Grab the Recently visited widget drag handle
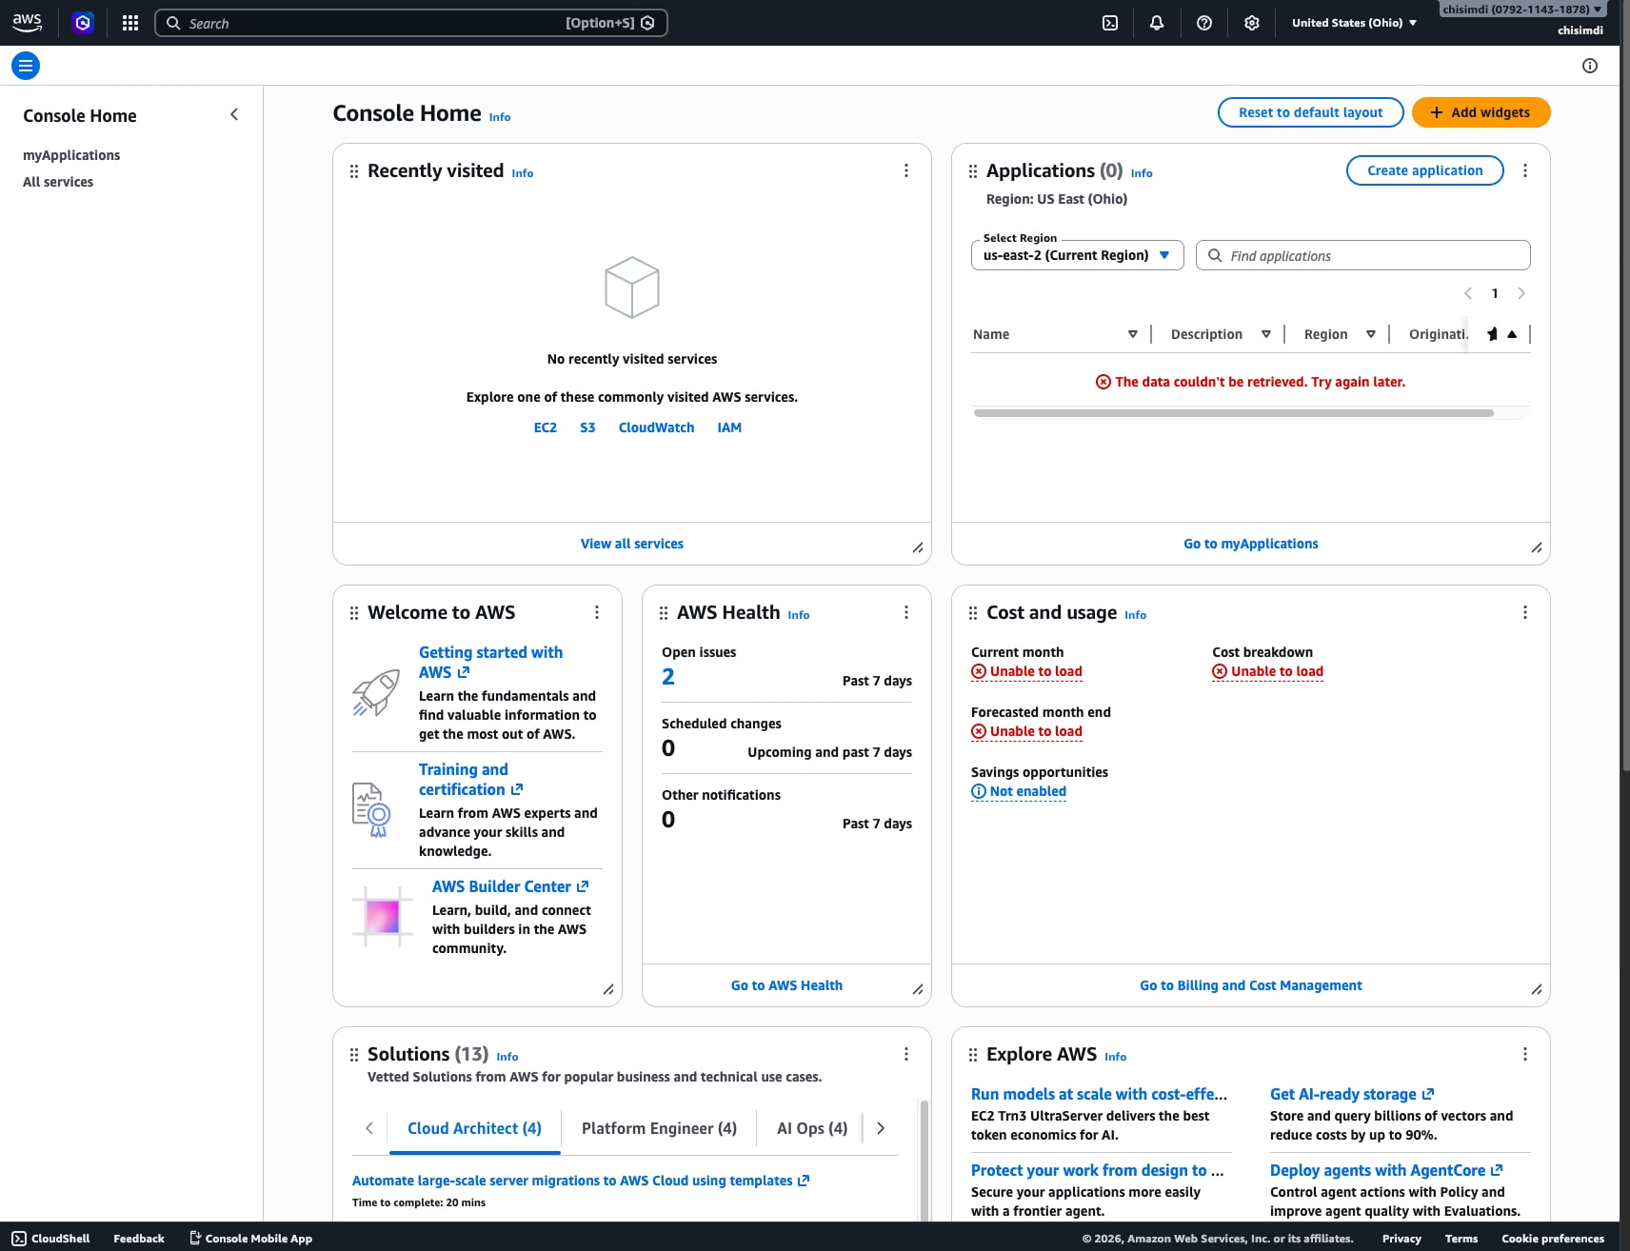The image size is (1630, 1251). (354, 171)
